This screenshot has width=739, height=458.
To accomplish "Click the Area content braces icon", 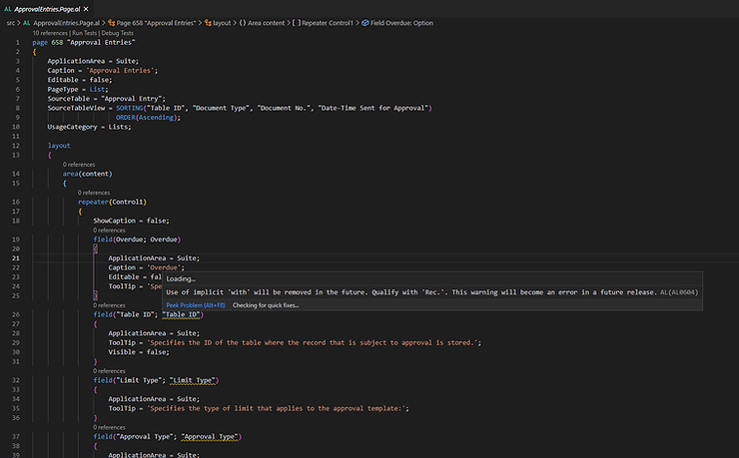I will (x=243, y=21).
